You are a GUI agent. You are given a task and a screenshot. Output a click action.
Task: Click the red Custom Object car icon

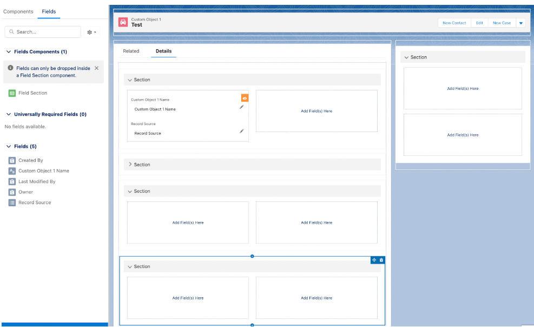click(x=123, y=22)
